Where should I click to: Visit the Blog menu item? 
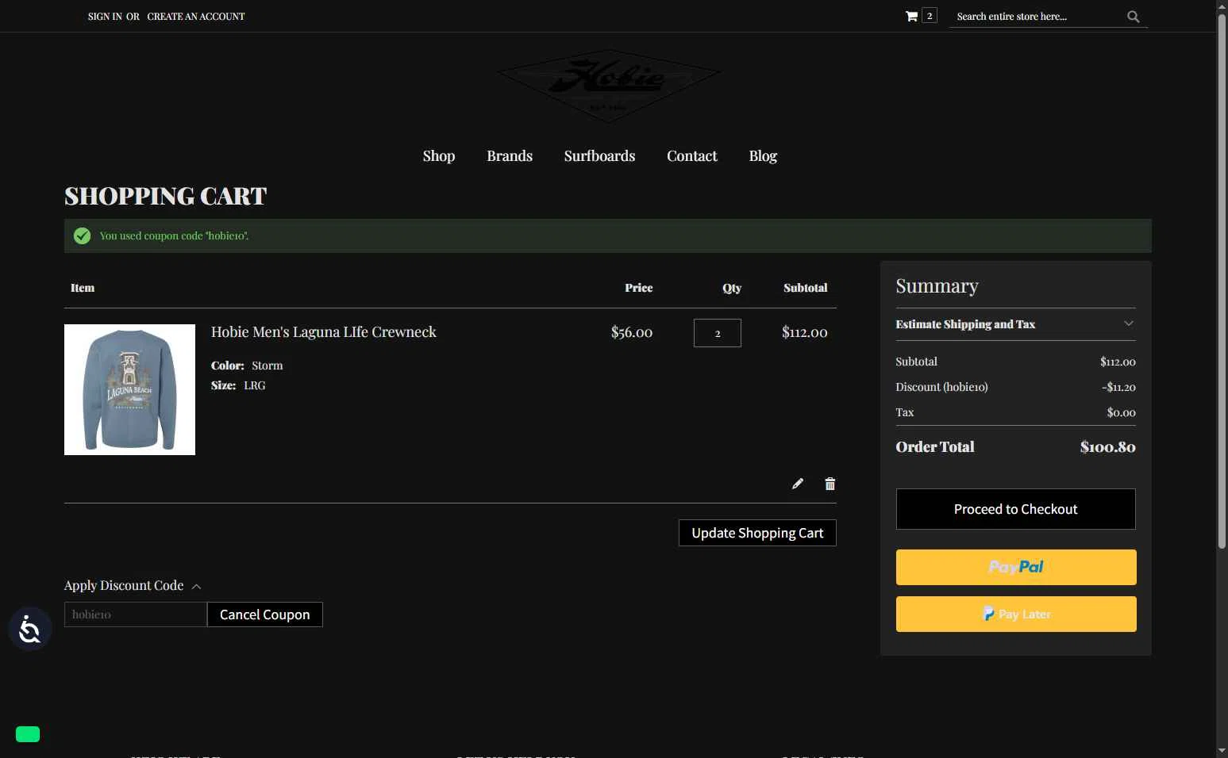pos(763,156)
